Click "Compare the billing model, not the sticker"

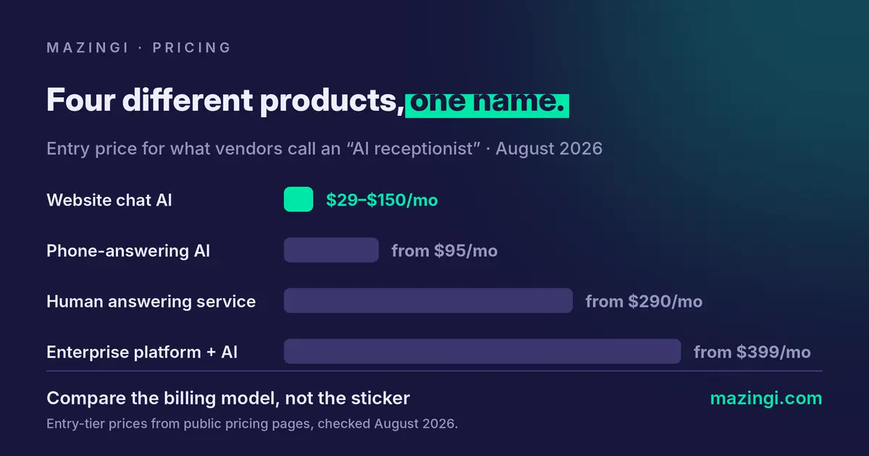coord(228,398)
